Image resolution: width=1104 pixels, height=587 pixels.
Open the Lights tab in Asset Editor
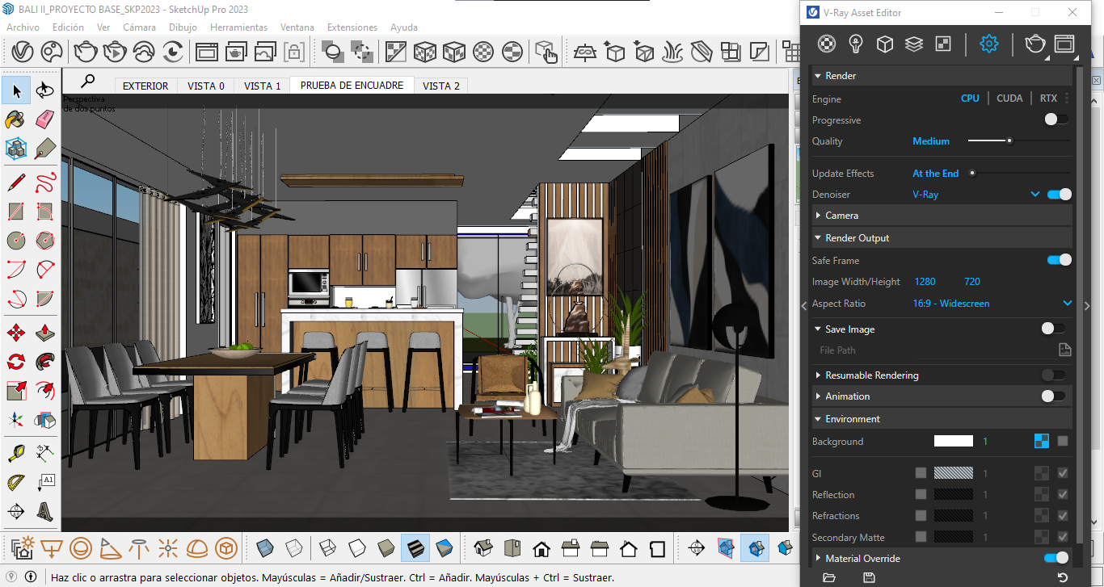coord(856,44)
